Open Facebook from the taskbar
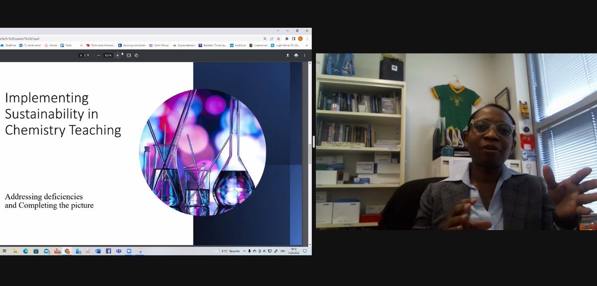The image size is (597, 286). tap(108, 251)
